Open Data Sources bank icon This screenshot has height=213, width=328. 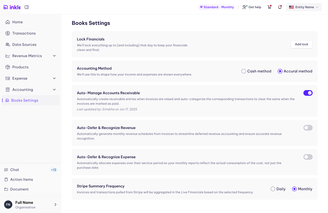(8, 45)
